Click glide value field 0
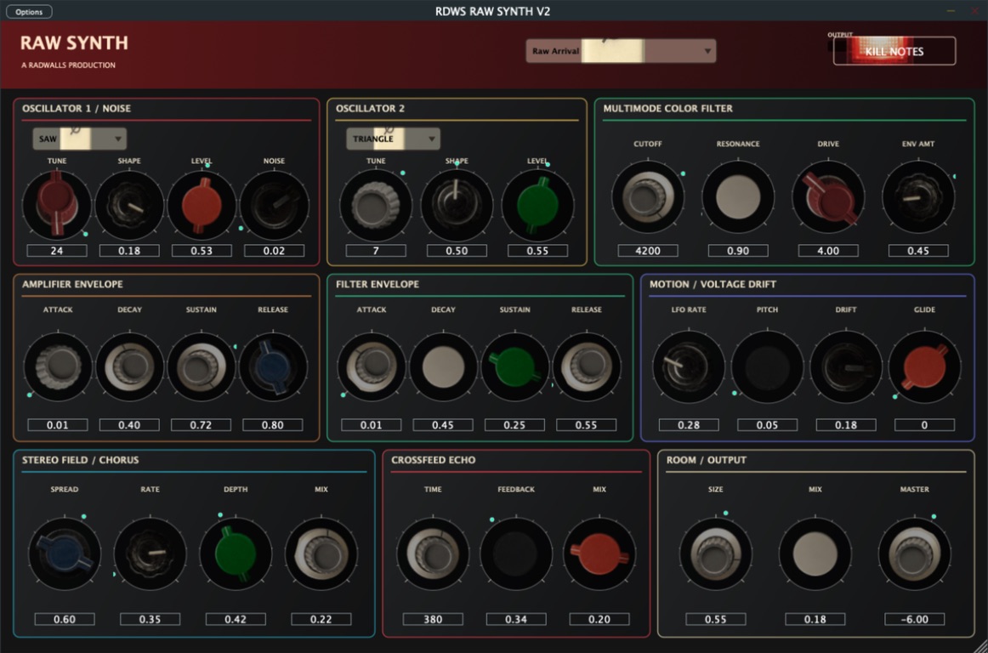The height and width of the screenshot is (653, 988). click(924, 425)
